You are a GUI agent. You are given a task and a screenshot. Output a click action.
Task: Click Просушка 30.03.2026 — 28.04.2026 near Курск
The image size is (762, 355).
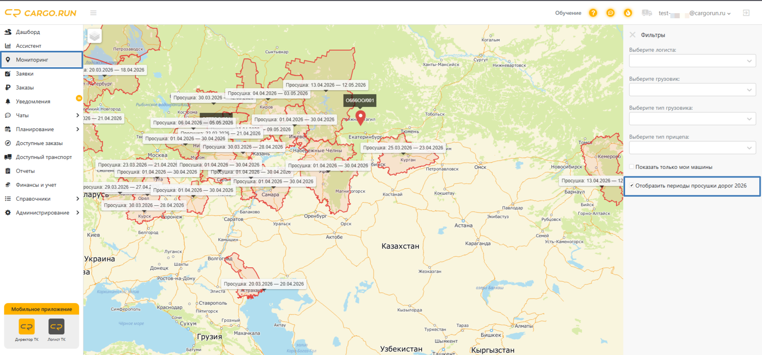144,205
